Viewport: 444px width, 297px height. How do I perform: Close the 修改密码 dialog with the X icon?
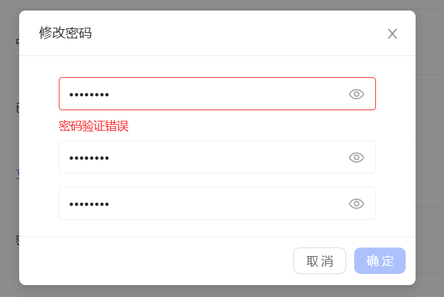coord(392,34)
